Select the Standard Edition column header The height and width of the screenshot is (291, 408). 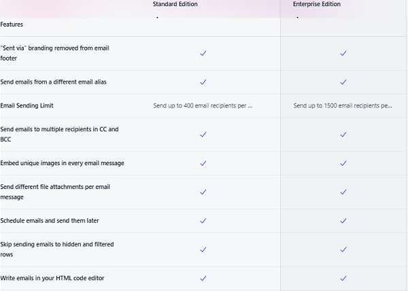(x=175, y=4)
